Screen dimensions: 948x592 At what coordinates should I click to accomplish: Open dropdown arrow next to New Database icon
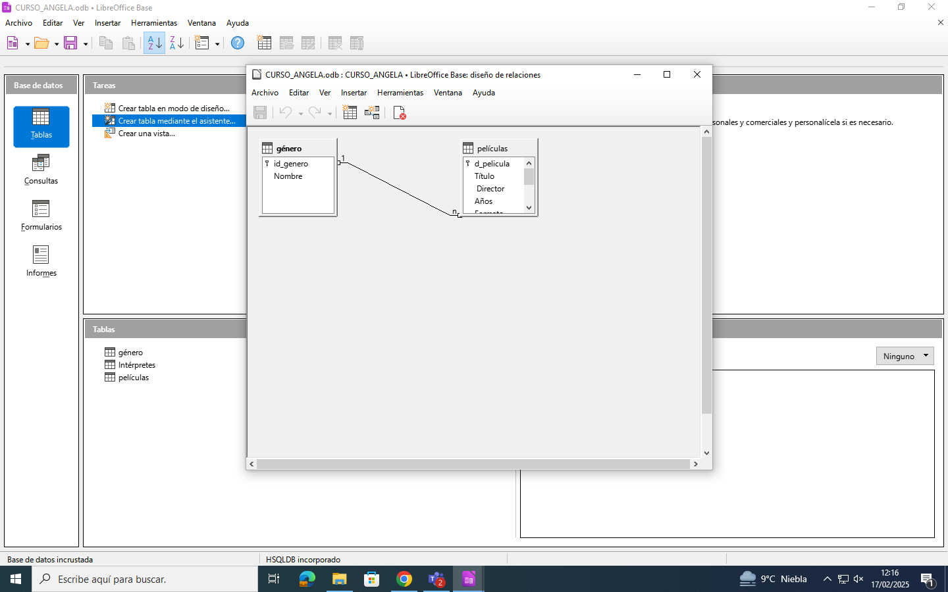click(x=28, y=44)
